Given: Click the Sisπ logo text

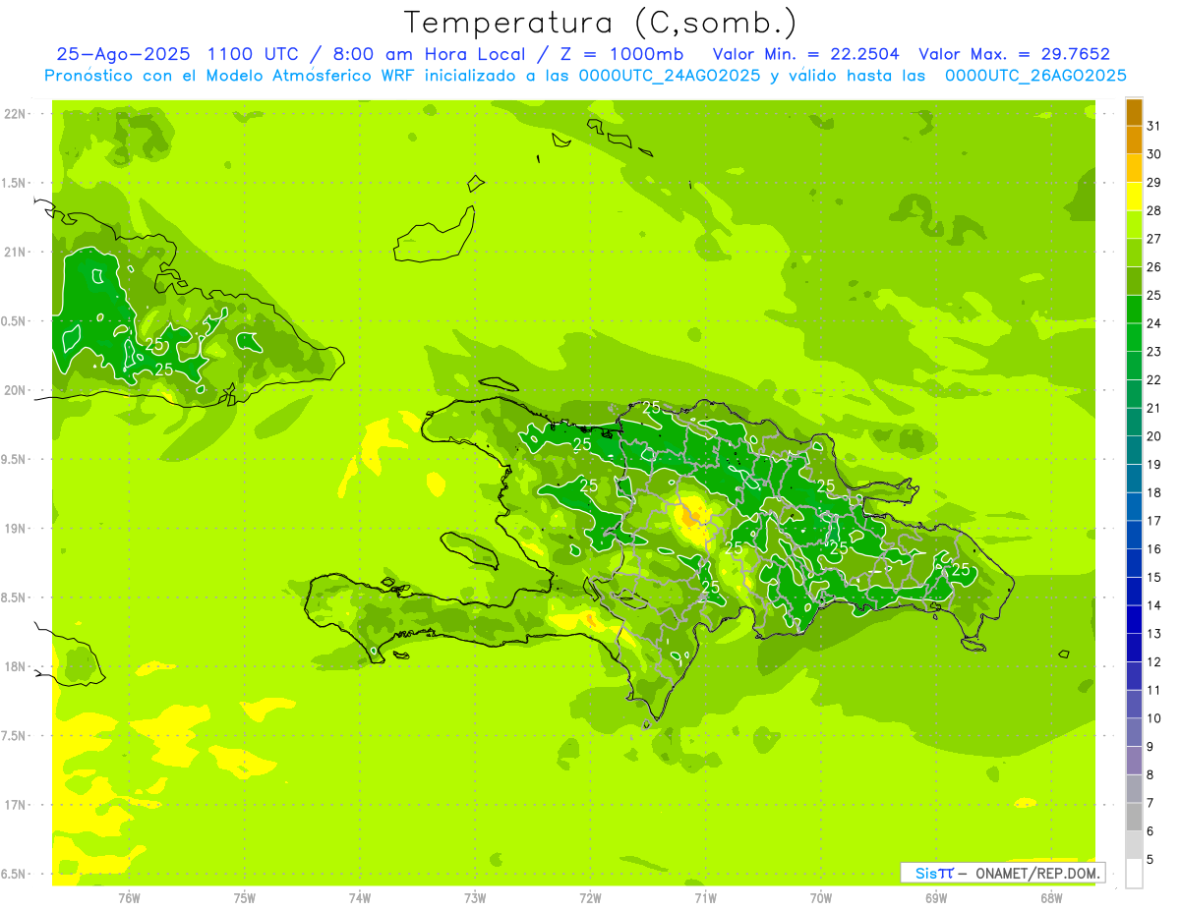Looking at the screenshot, I should click(x=934, y=873).
